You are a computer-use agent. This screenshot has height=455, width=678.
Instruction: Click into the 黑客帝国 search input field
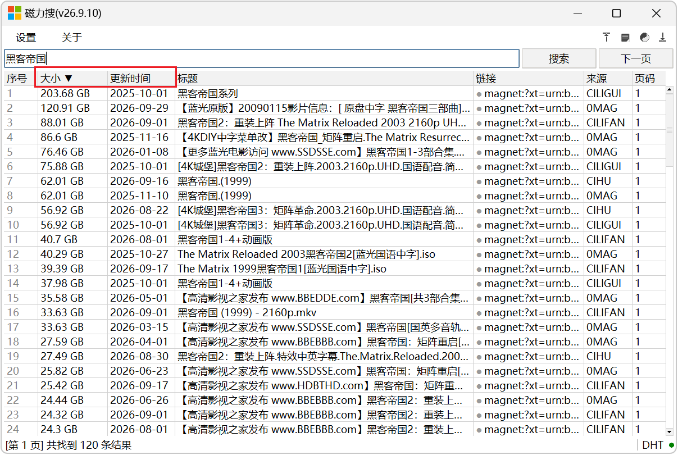click(262, 58)
